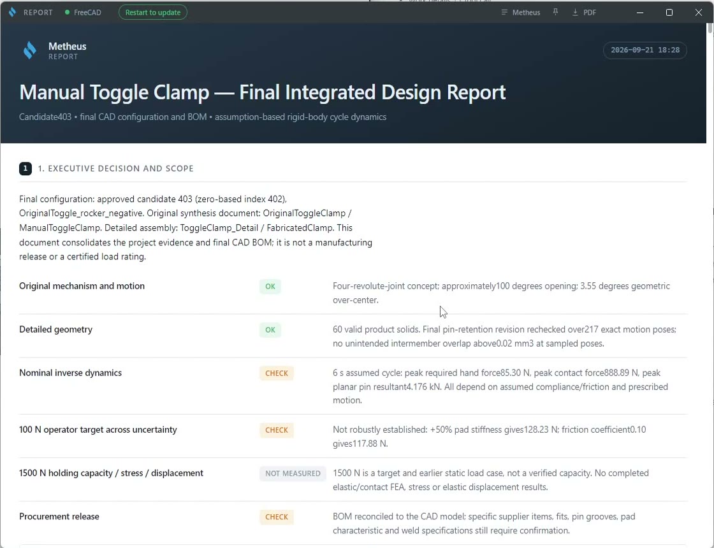The image size is (714, 548).
Task: Click Executive Decision and Scope section heading
Action: coord(115,168)
